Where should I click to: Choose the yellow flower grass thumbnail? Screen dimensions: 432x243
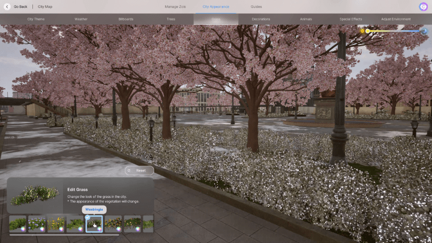56,224
